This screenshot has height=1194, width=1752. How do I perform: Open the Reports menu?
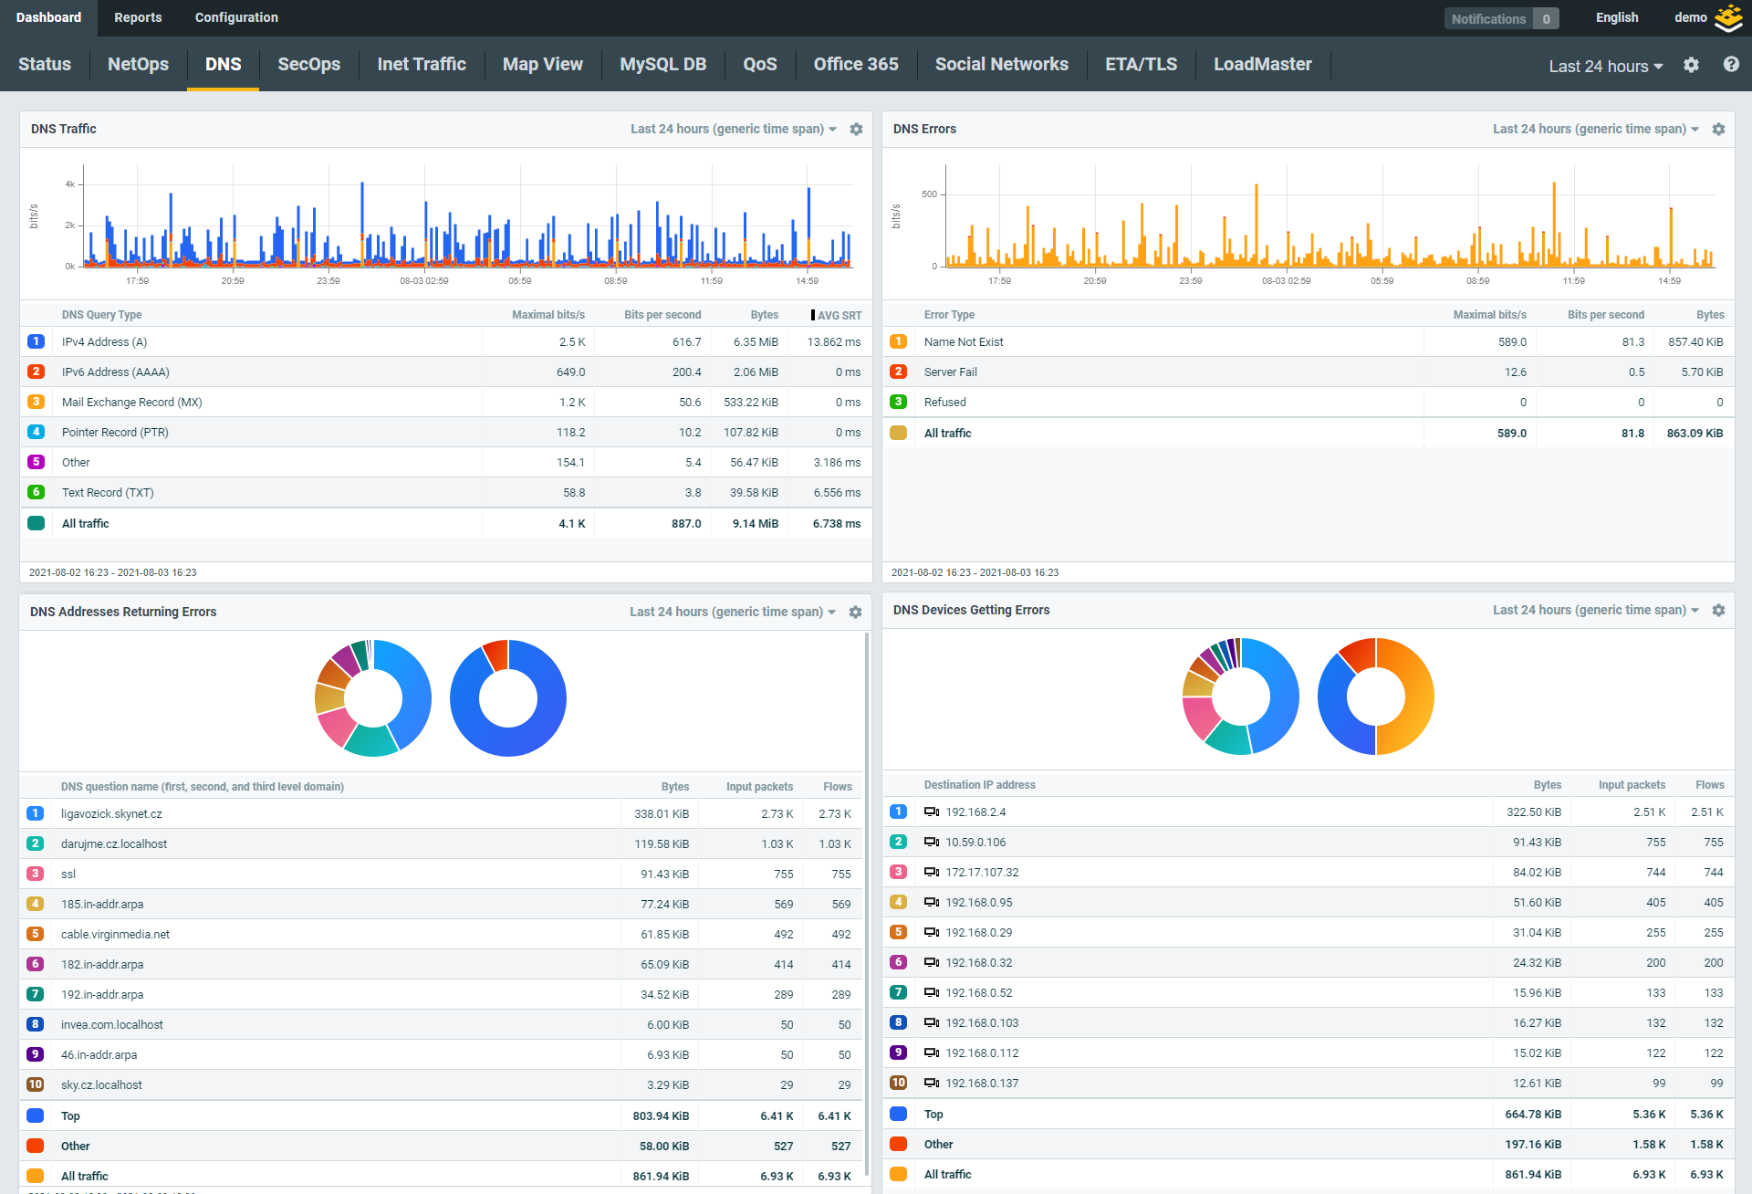tap(138, 17)
